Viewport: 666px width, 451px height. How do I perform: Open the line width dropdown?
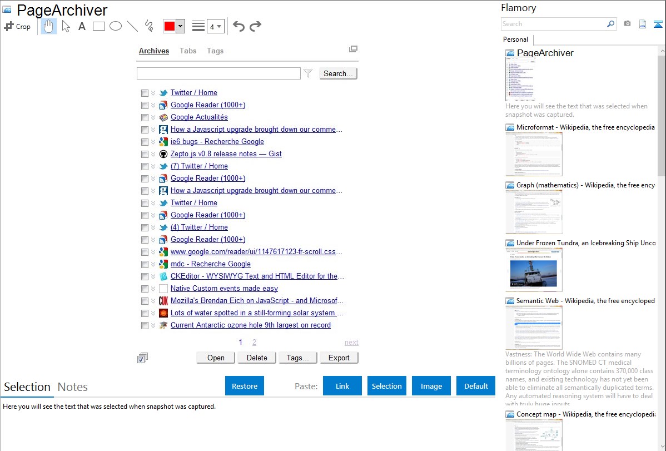pos(215,26)
